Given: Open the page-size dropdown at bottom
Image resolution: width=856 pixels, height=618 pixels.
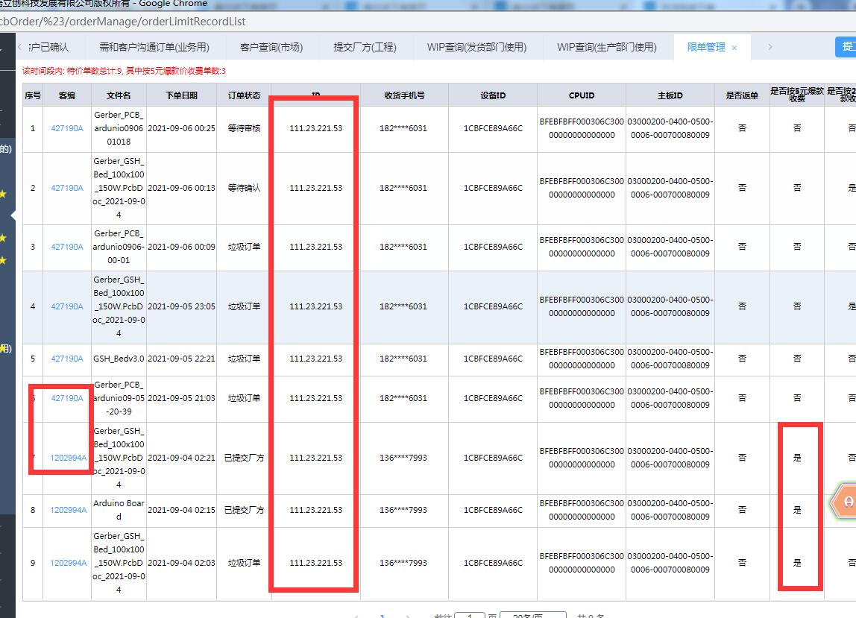Looking at the screenshot, I should 532,616.
